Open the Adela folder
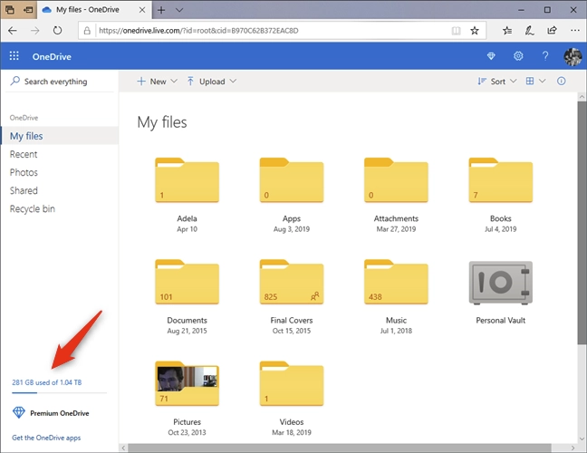Screen dimensions: 587x453 pyautogui.click(x=187, y=180)
